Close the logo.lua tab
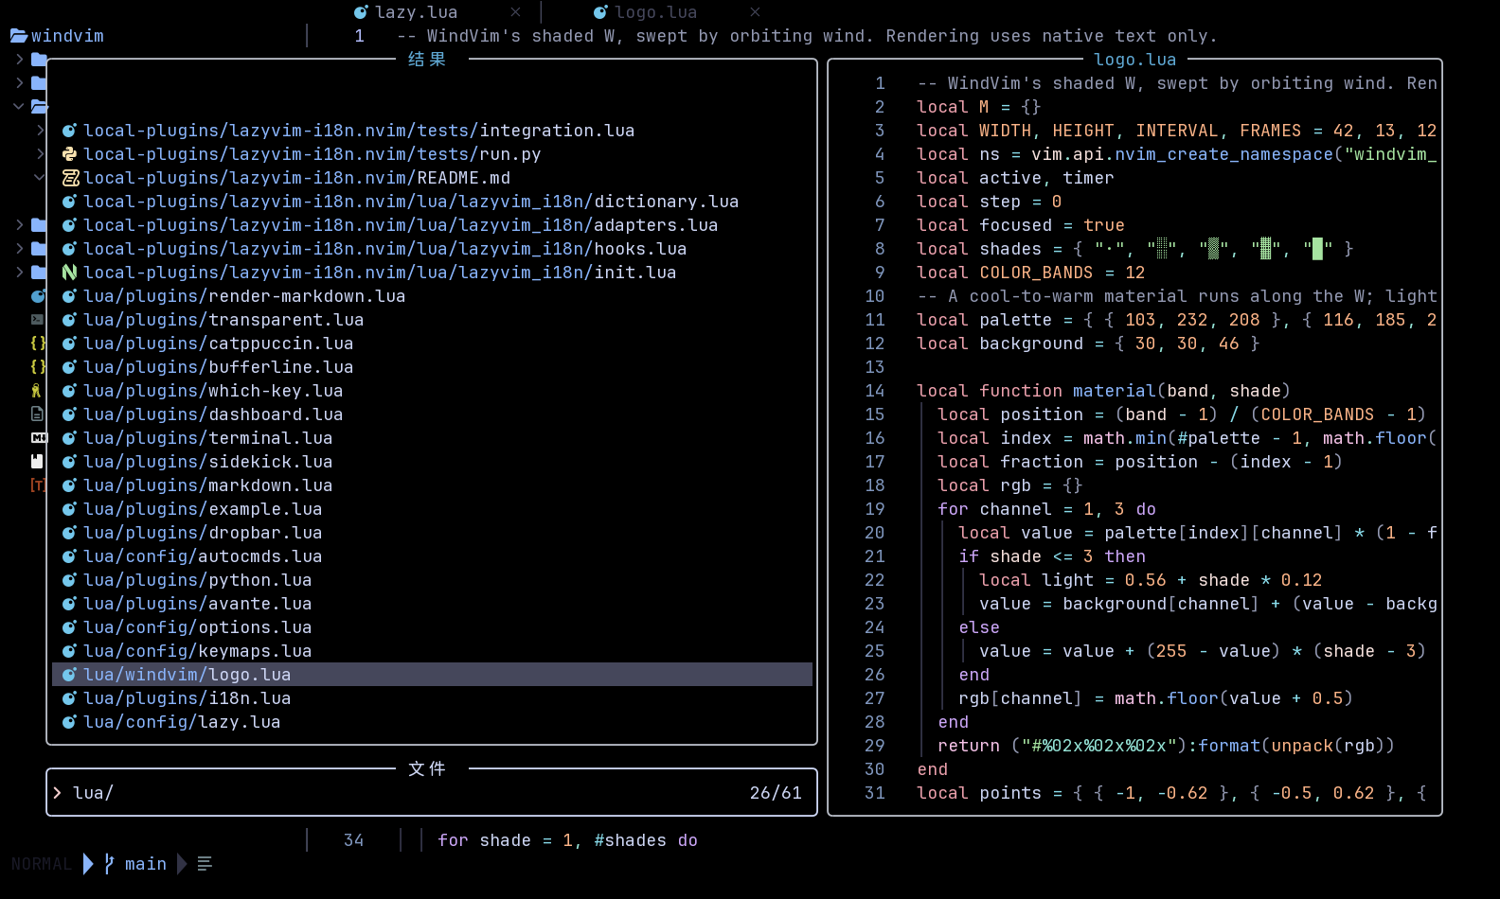The width and height of the screenshot is (1500, 899). tap(755, 12)
